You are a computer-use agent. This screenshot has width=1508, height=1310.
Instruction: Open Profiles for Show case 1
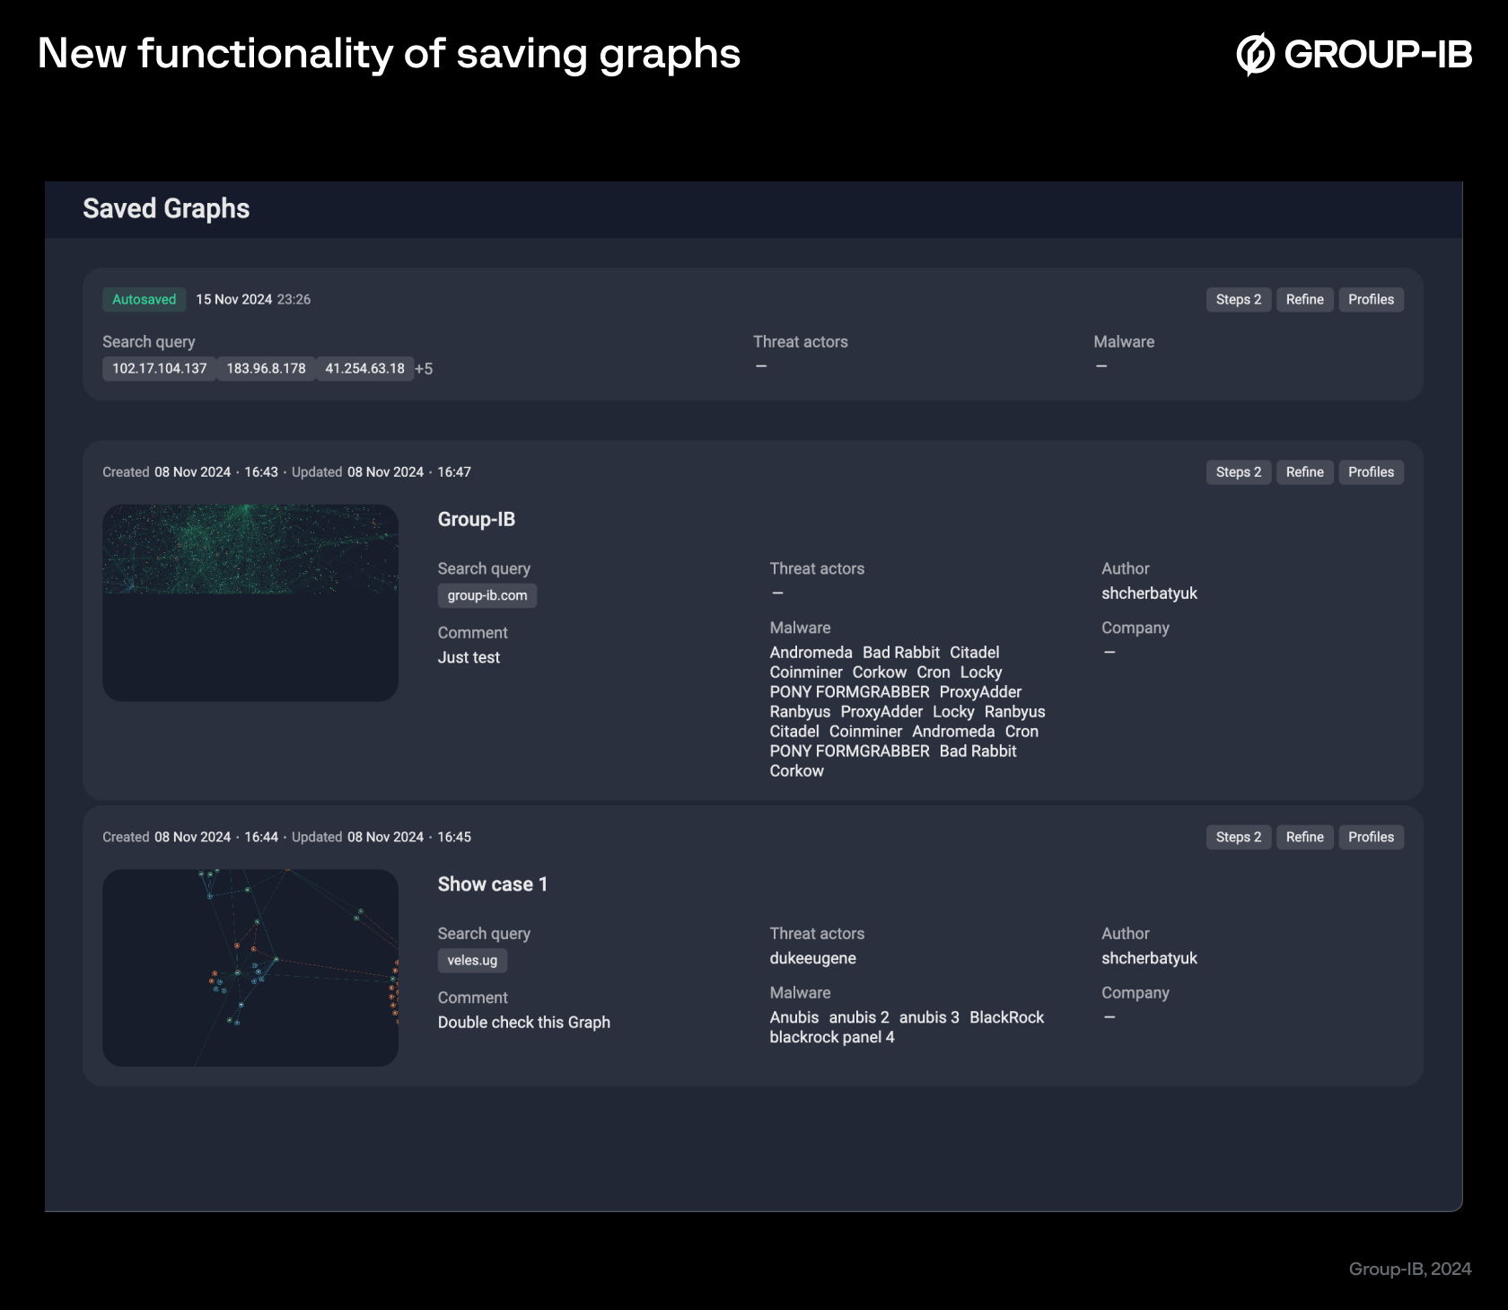1371,837
